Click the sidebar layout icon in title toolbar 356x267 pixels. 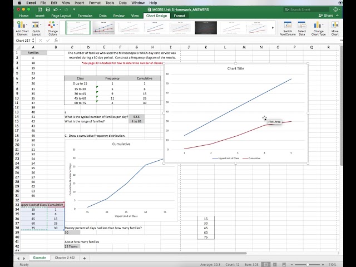coord(40,9)
